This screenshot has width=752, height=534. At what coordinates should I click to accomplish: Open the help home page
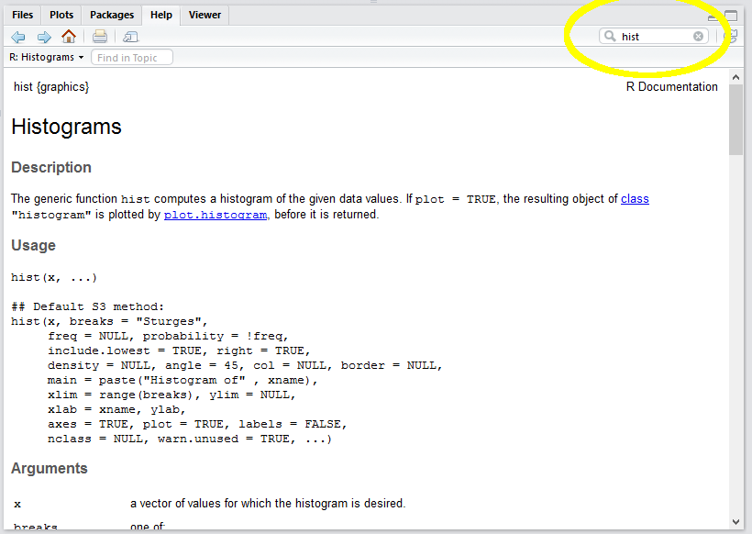pyautogui.click(x=69, y=37)
